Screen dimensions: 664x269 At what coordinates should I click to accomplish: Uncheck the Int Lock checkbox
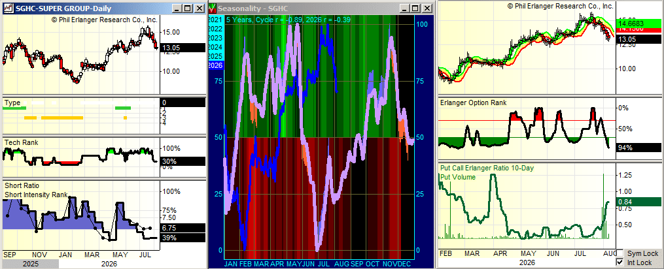(x=620, y=262)
